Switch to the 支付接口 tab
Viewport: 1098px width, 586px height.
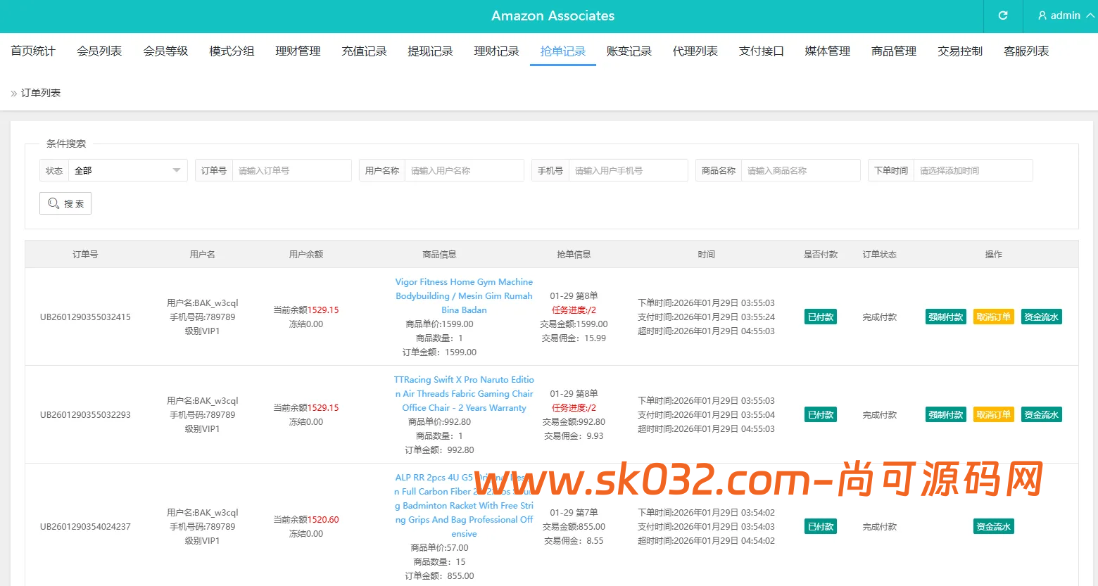coord(761,51)
